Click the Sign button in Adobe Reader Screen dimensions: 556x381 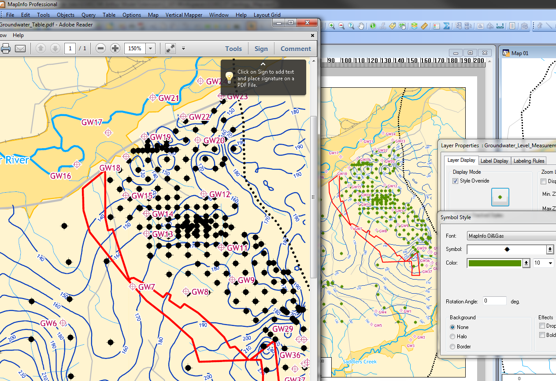tap(261, 49)
